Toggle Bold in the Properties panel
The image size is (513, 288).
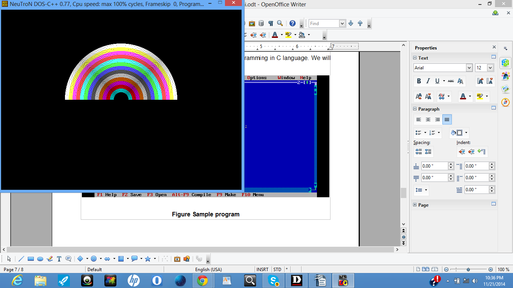(419, 81)
